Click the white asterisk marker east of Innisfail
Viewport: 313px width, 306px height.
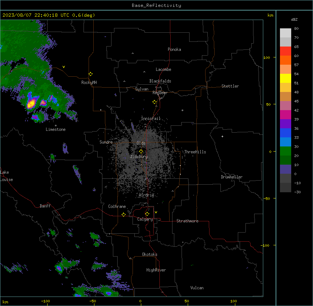coord(182,110)
